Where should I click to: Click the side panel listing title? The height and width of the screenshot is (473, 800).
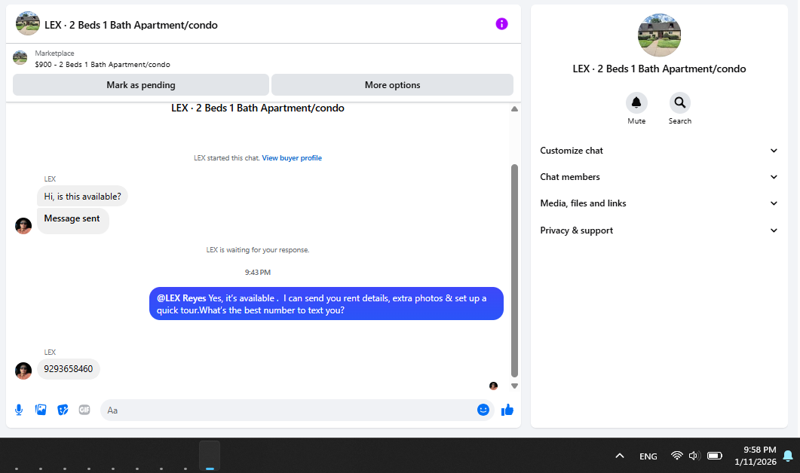point(659,69)
